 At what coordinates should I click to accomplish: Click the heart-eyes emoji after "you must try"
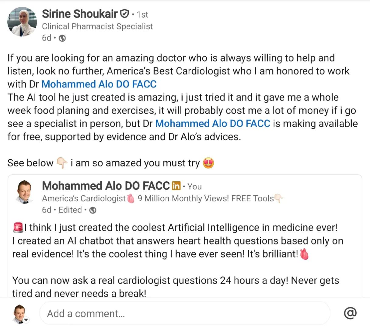(208, 163)
